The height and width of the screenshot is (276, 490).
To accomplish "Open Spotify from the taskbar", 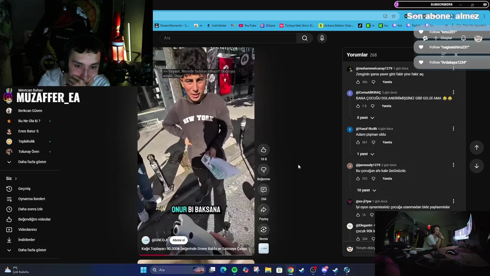I will click(x=234, y=270).
